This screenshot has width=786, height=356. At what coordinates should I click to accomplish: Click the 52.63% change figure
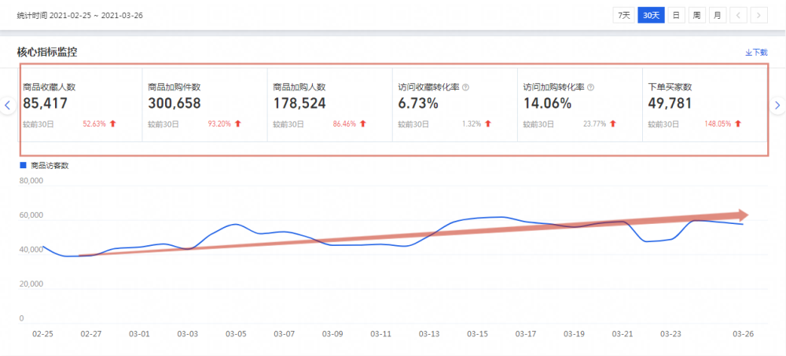click(94, 124)
